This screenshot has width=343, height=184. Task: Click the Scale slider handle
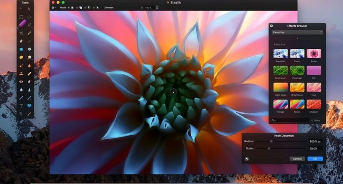pos(269,148)
